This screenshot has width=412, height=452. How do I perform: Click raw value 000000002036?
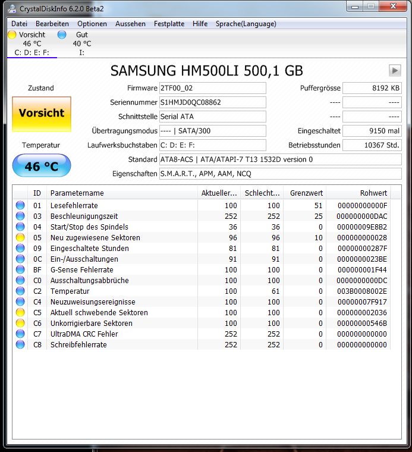click(362, 312)
